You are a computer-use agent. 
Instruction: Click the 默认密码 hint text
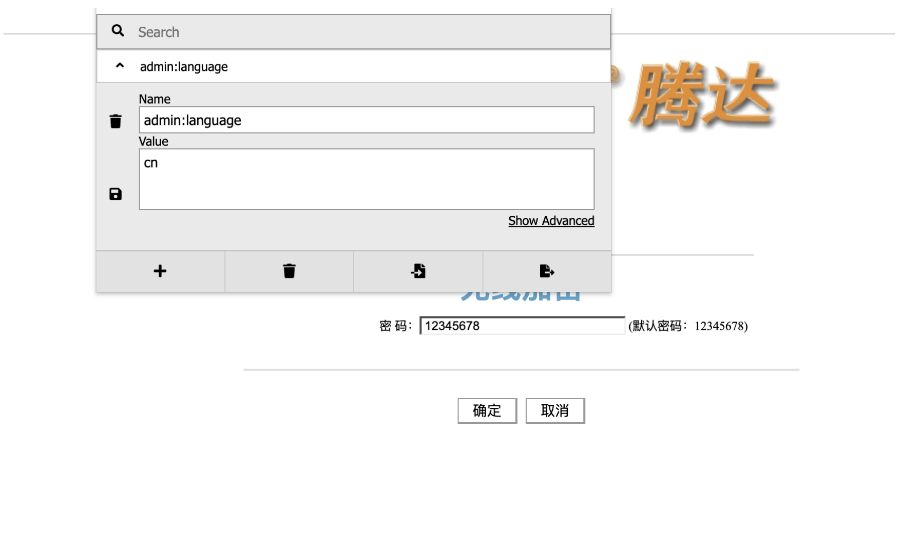pyautogui.click(x=688, y=326)
